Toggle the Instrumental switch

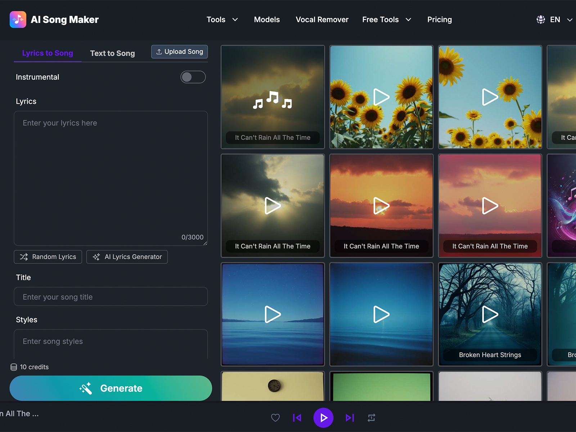[x=193, y=77]
